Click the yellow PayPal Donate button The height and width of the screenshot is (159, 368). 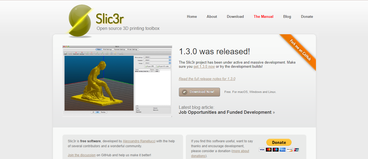coord(279,142)
